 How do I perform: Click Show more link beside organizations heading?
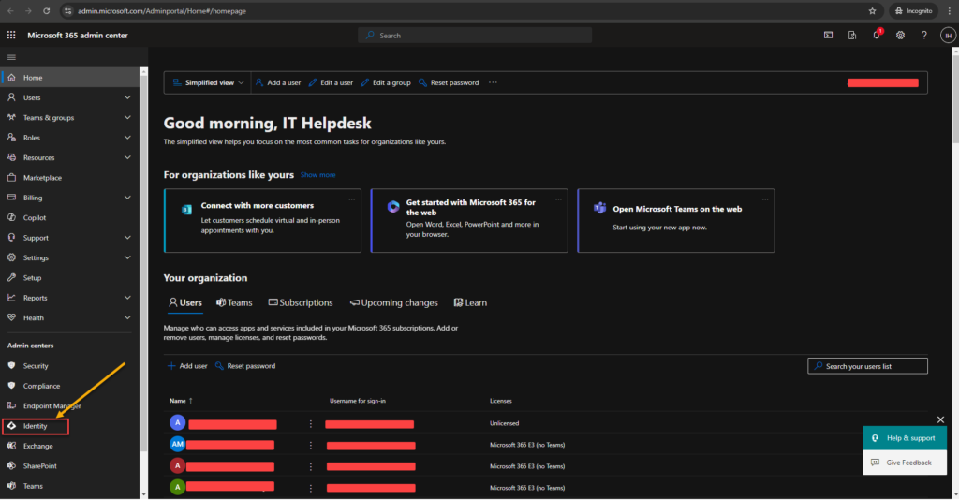pos(318,175)
